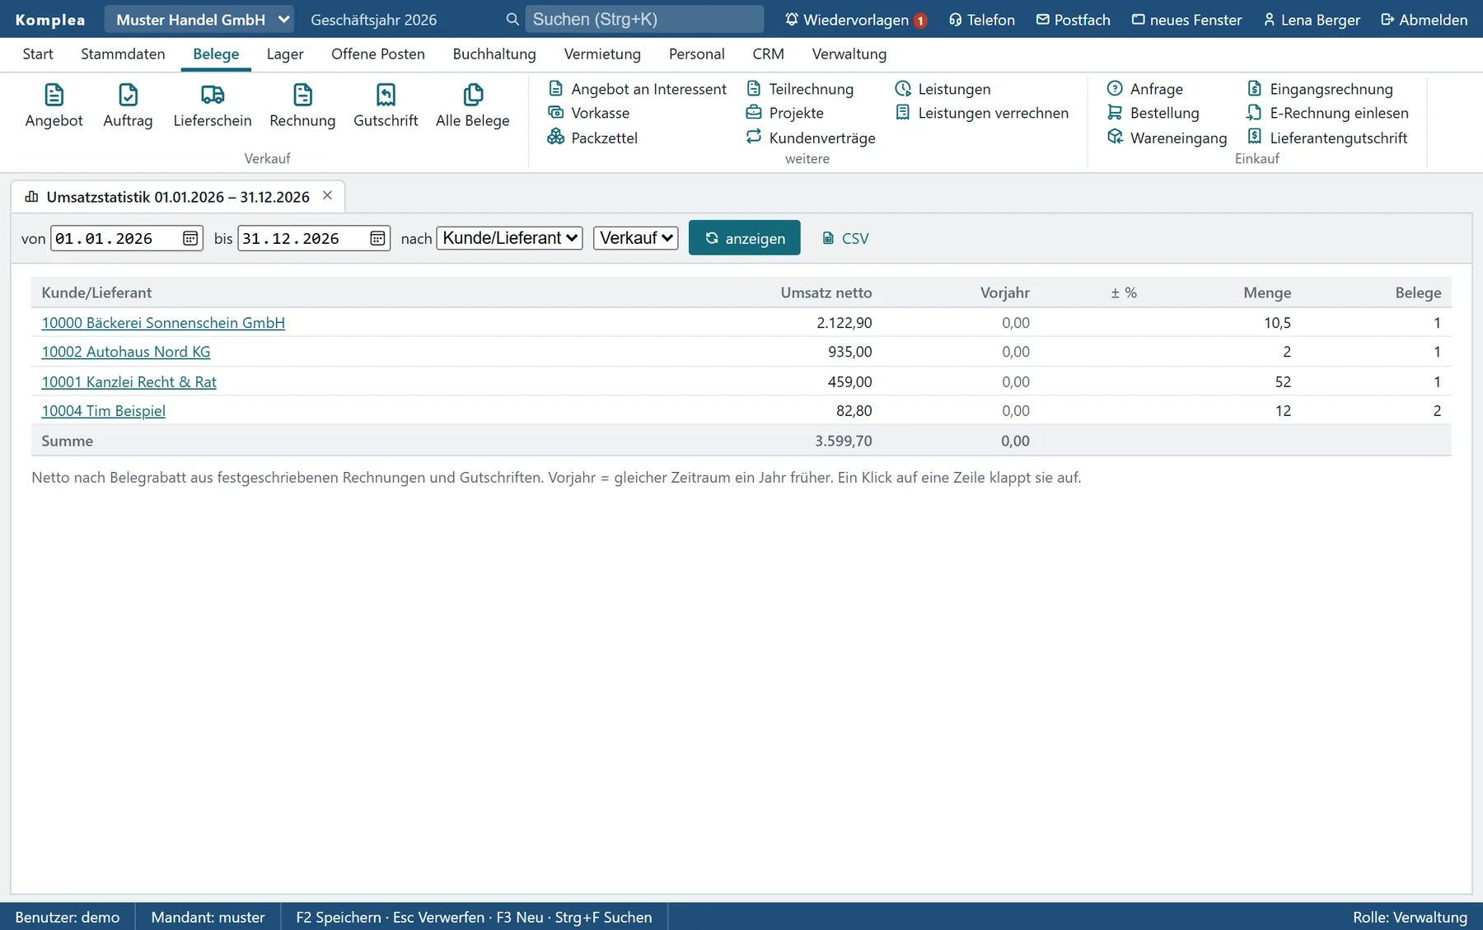The width and height of the screenshot is (1483, 930).
Task: Click E-Rechnung einlesen
Action: (x=1328, y=113)
